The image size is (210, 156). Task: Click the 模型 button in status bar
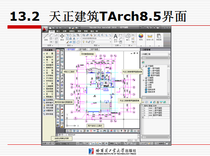click(112, 144)
